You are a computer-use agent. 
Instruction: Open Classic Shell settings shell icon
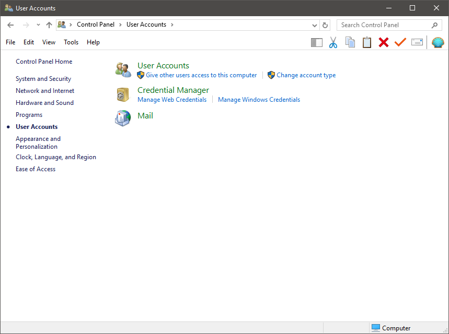point(438,43)
